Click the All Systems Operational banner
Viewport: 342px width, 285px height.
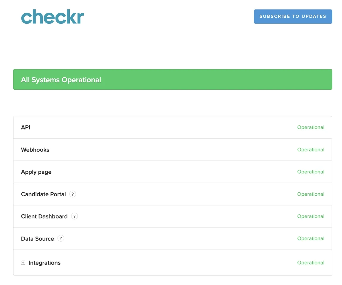click(172, 80)
